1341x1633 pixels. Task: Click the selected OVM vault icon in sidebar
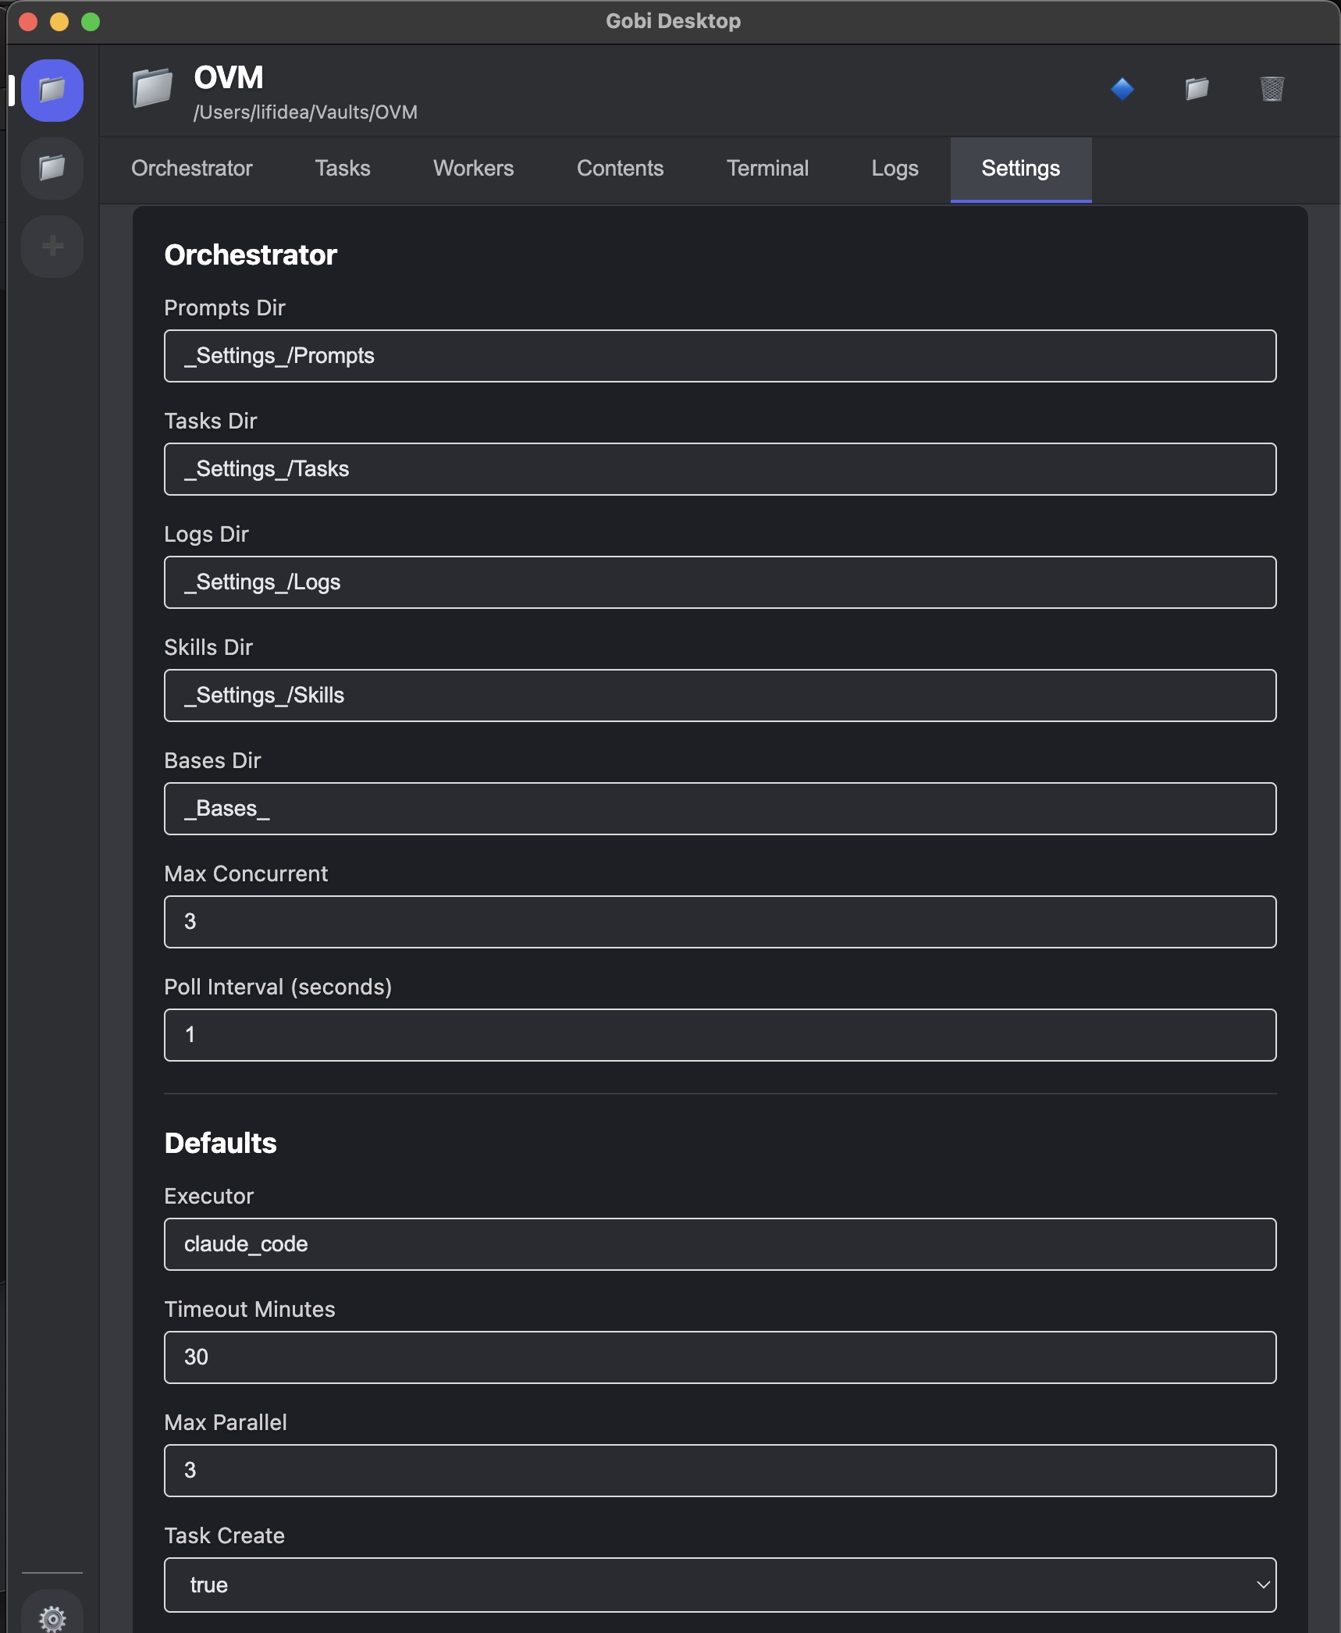52,91
